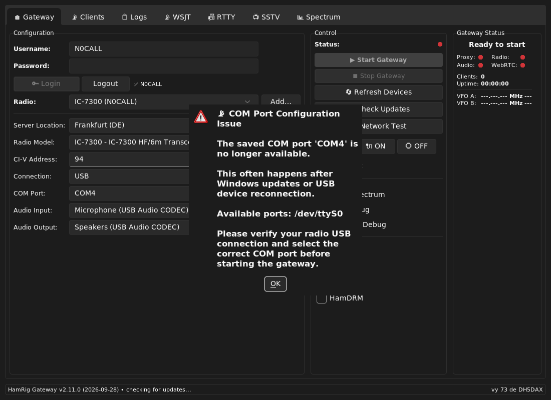
Task: Click the Radio status indicator dot
Action: [523, 57]
